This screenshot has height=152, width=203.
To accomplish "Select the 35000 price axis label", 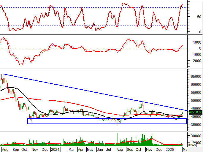I will pos(196,124).
